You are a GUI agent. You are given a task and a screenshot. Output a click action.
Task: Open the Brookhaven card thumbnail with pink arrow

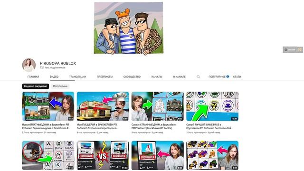click(157, 155)
